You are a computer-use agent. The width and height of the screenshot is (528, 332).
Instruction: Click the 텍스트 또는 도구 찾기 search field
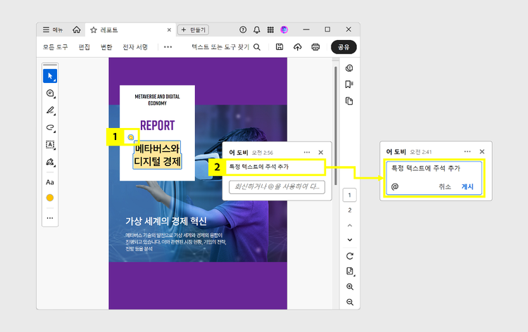[x=226, y=47]
